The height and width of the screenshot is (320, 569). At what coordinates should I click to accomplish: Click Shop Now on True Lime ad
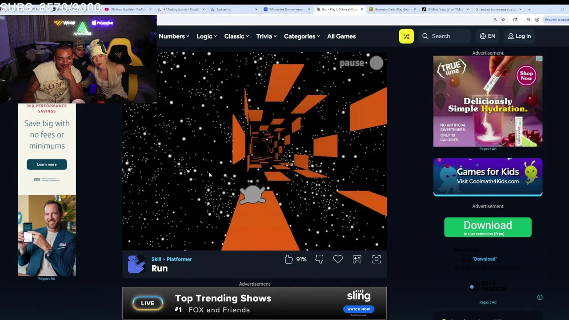point(526,76)
